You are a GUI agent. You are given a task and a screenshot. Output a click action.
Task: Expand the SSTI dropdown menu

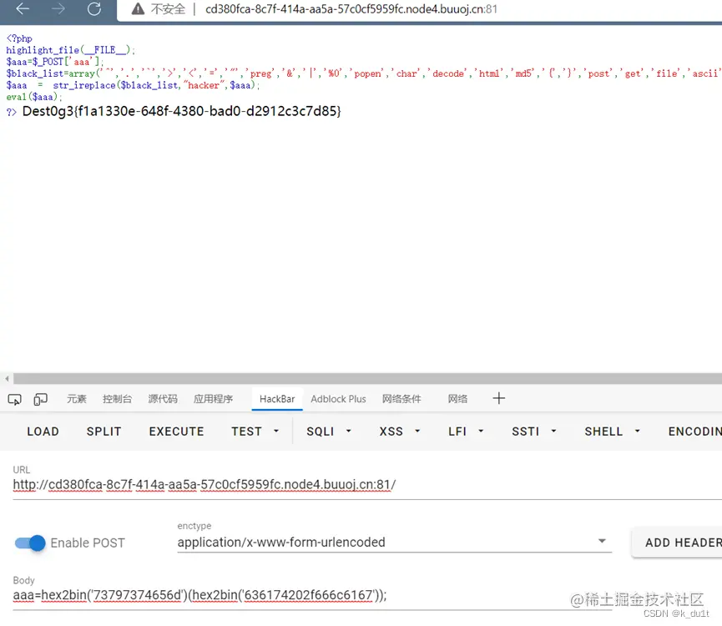pyautogui.click(x=534, y=432)
